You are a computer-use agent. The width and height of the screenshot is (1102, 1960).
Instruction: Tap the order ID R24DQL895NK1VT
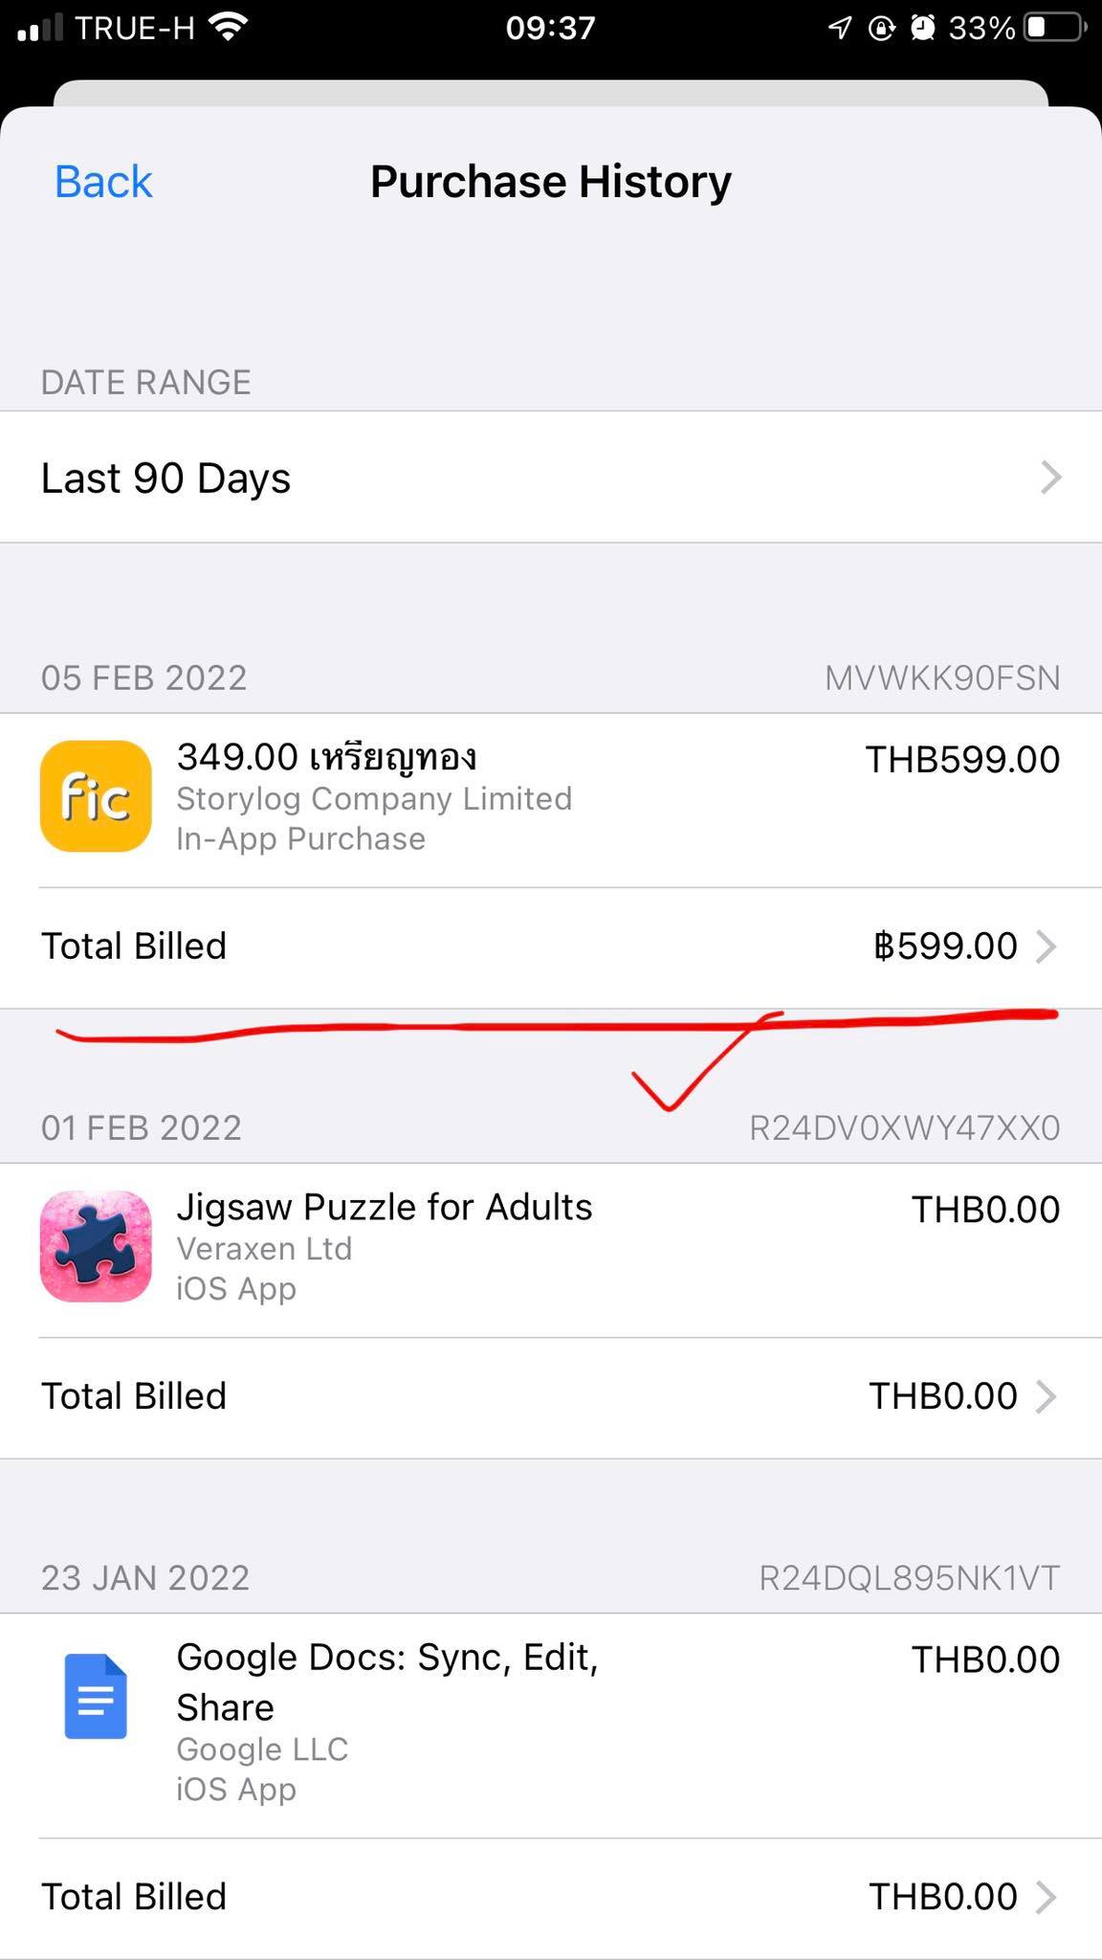(909, 1577)
